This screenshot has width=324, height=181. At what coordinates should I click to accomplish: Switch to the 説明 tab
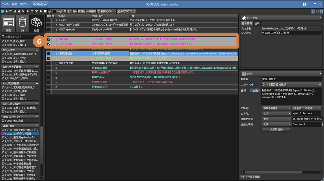[257, 24]
